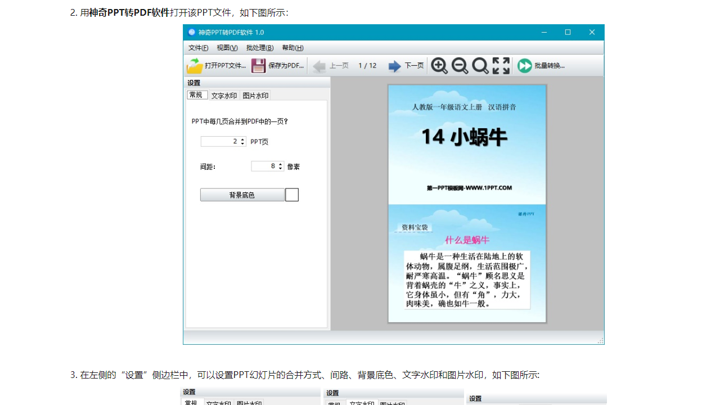This screenshot has height=405, width=720.
Task: Click the save as PDF floppy disk icon
Action: pyautogui.click(x=258, y=66)
